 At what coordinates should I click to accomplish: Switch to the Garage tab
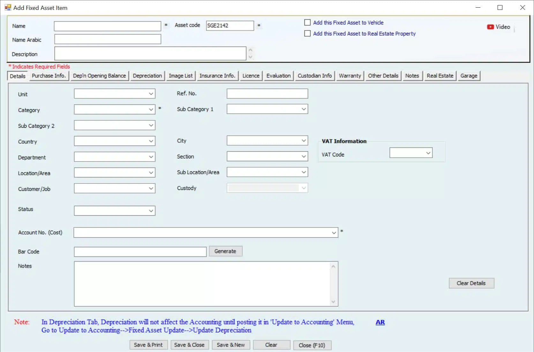point(469,76)
